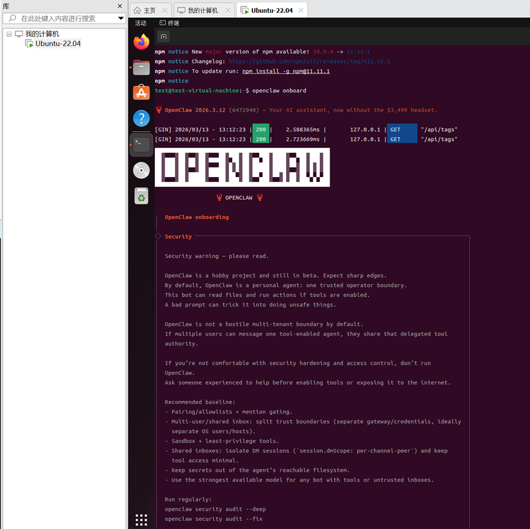The width and height of the screenshot is (530, 529).
Task: Open the Help question mark icon
Action: coord(142,118)
